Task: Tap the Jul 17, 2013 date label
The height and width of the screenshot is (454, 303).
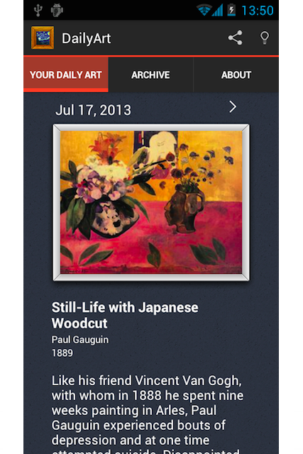Action: coord(93,110)
